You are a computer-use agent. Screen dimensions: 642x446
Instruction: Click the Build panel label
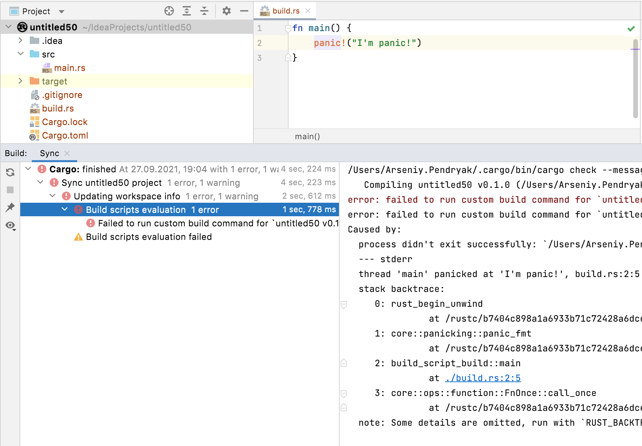coord(16,153)
